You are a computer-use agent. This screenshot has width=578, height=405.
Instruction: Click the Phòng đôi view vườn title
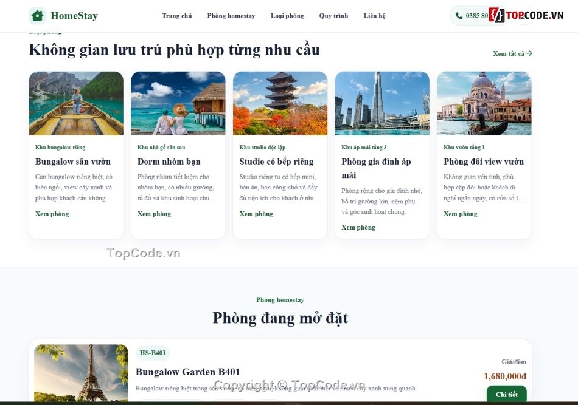pos(484,162)
